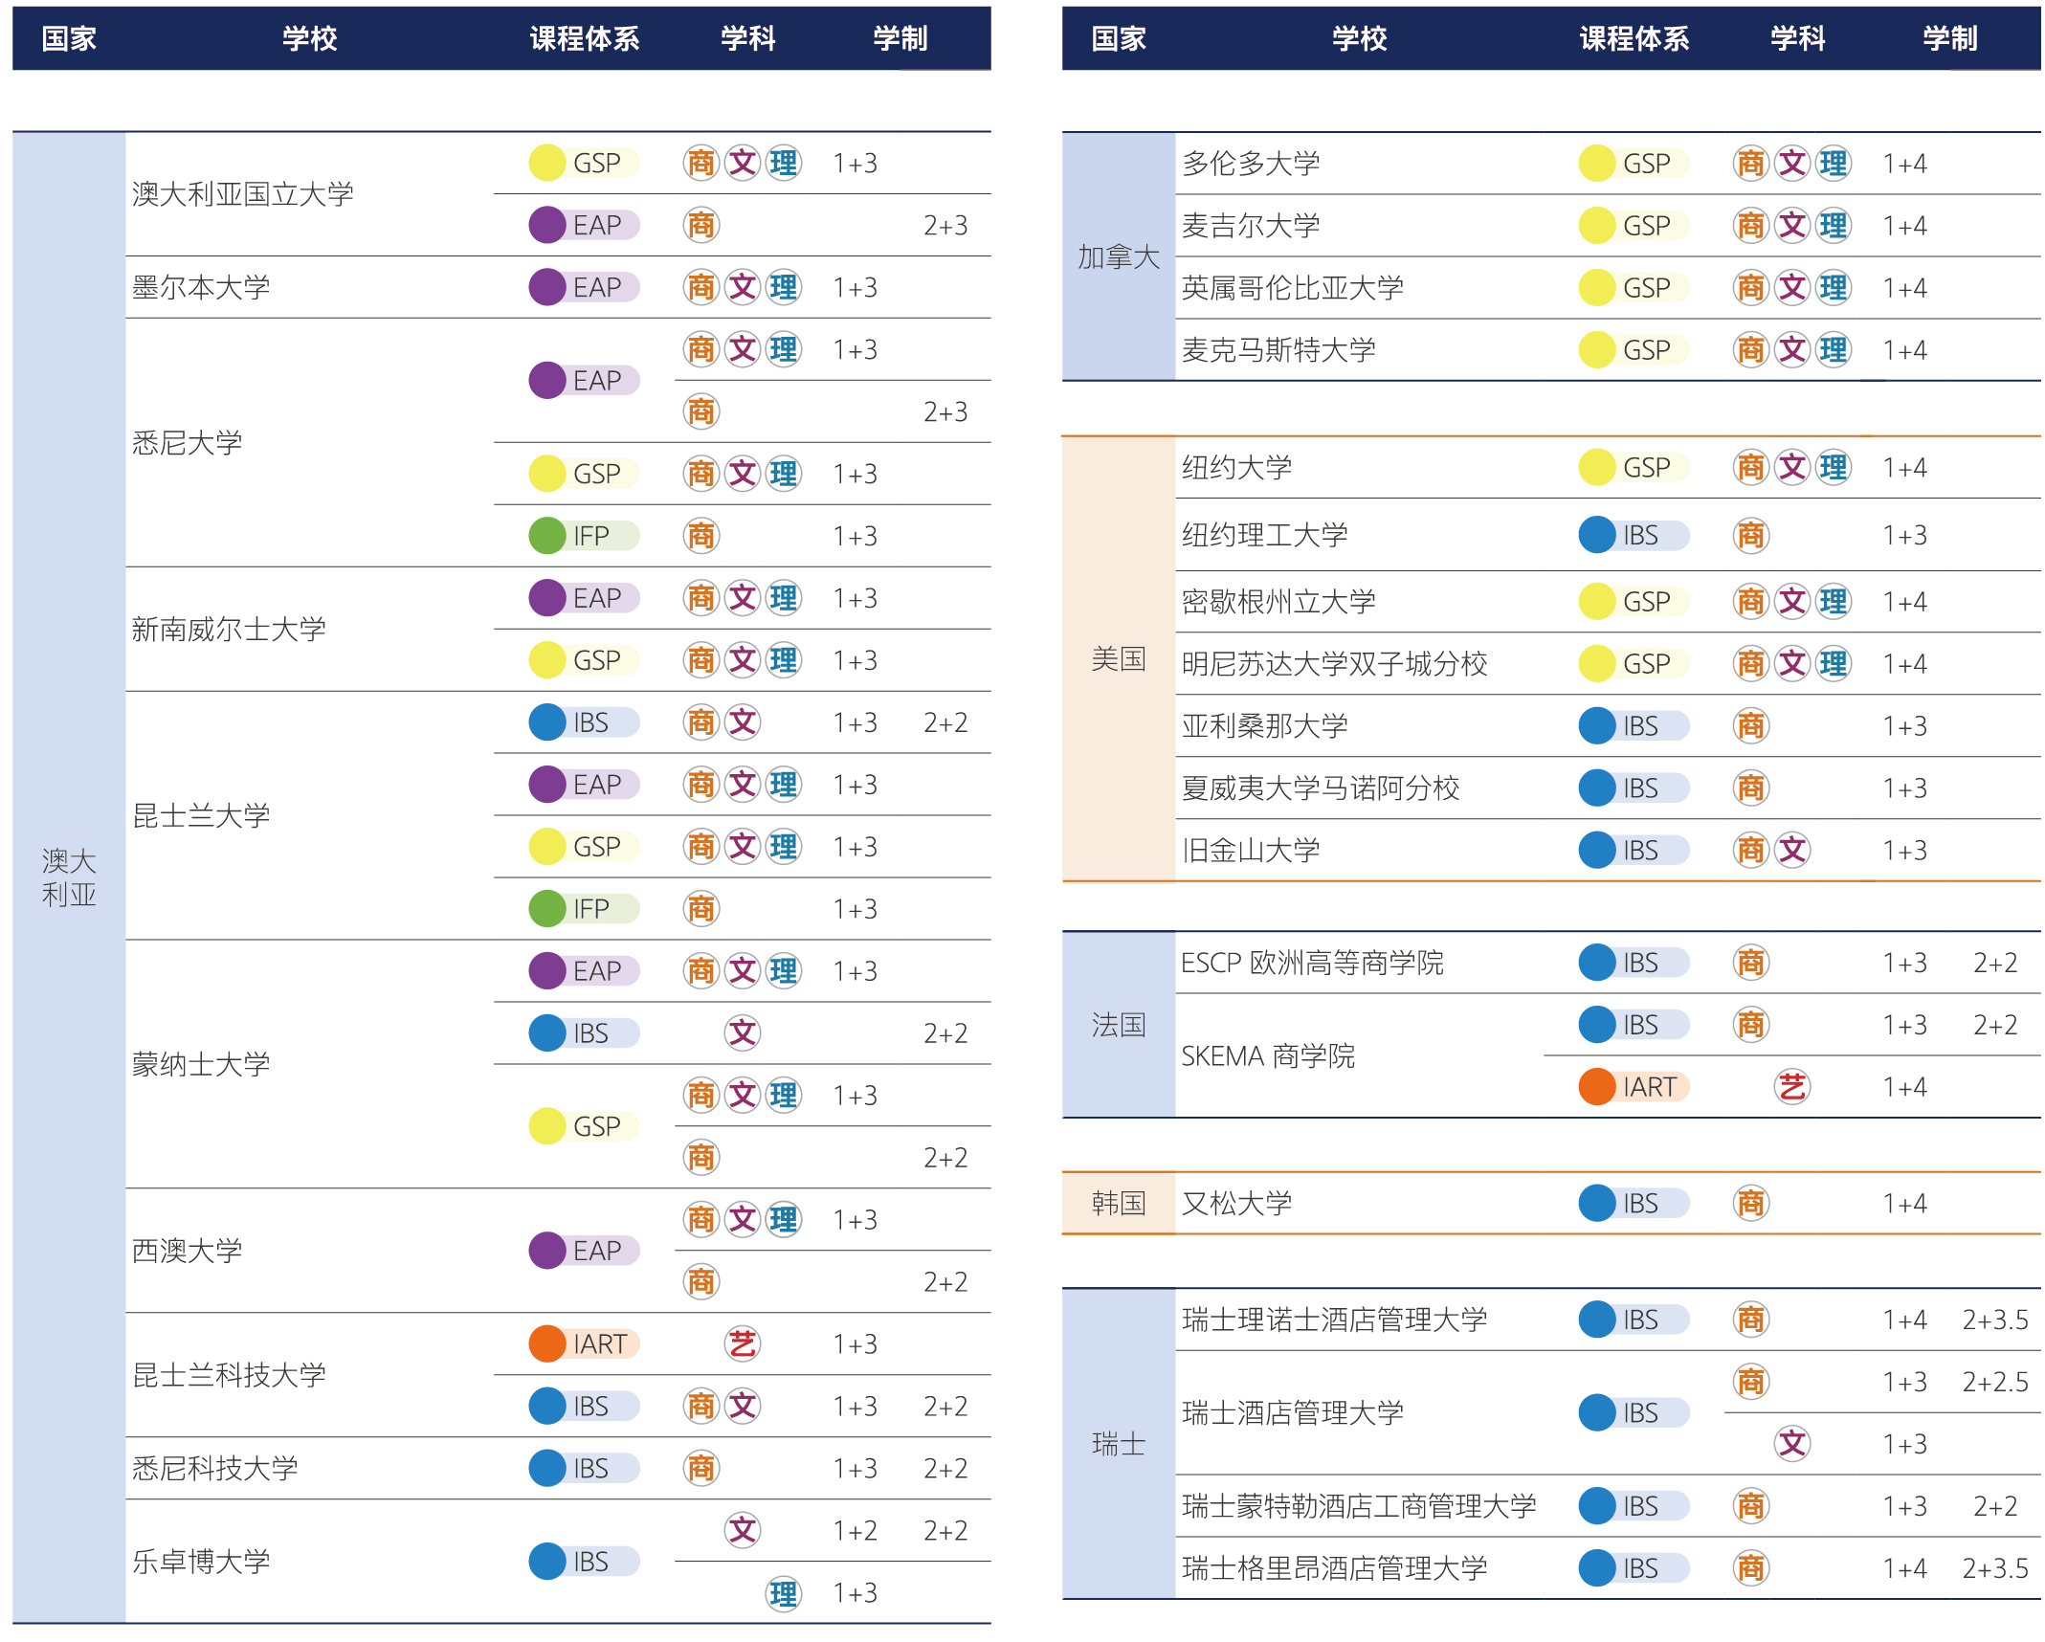
Task: Click the left table's 课程体系 header
Action: [585, 38]
